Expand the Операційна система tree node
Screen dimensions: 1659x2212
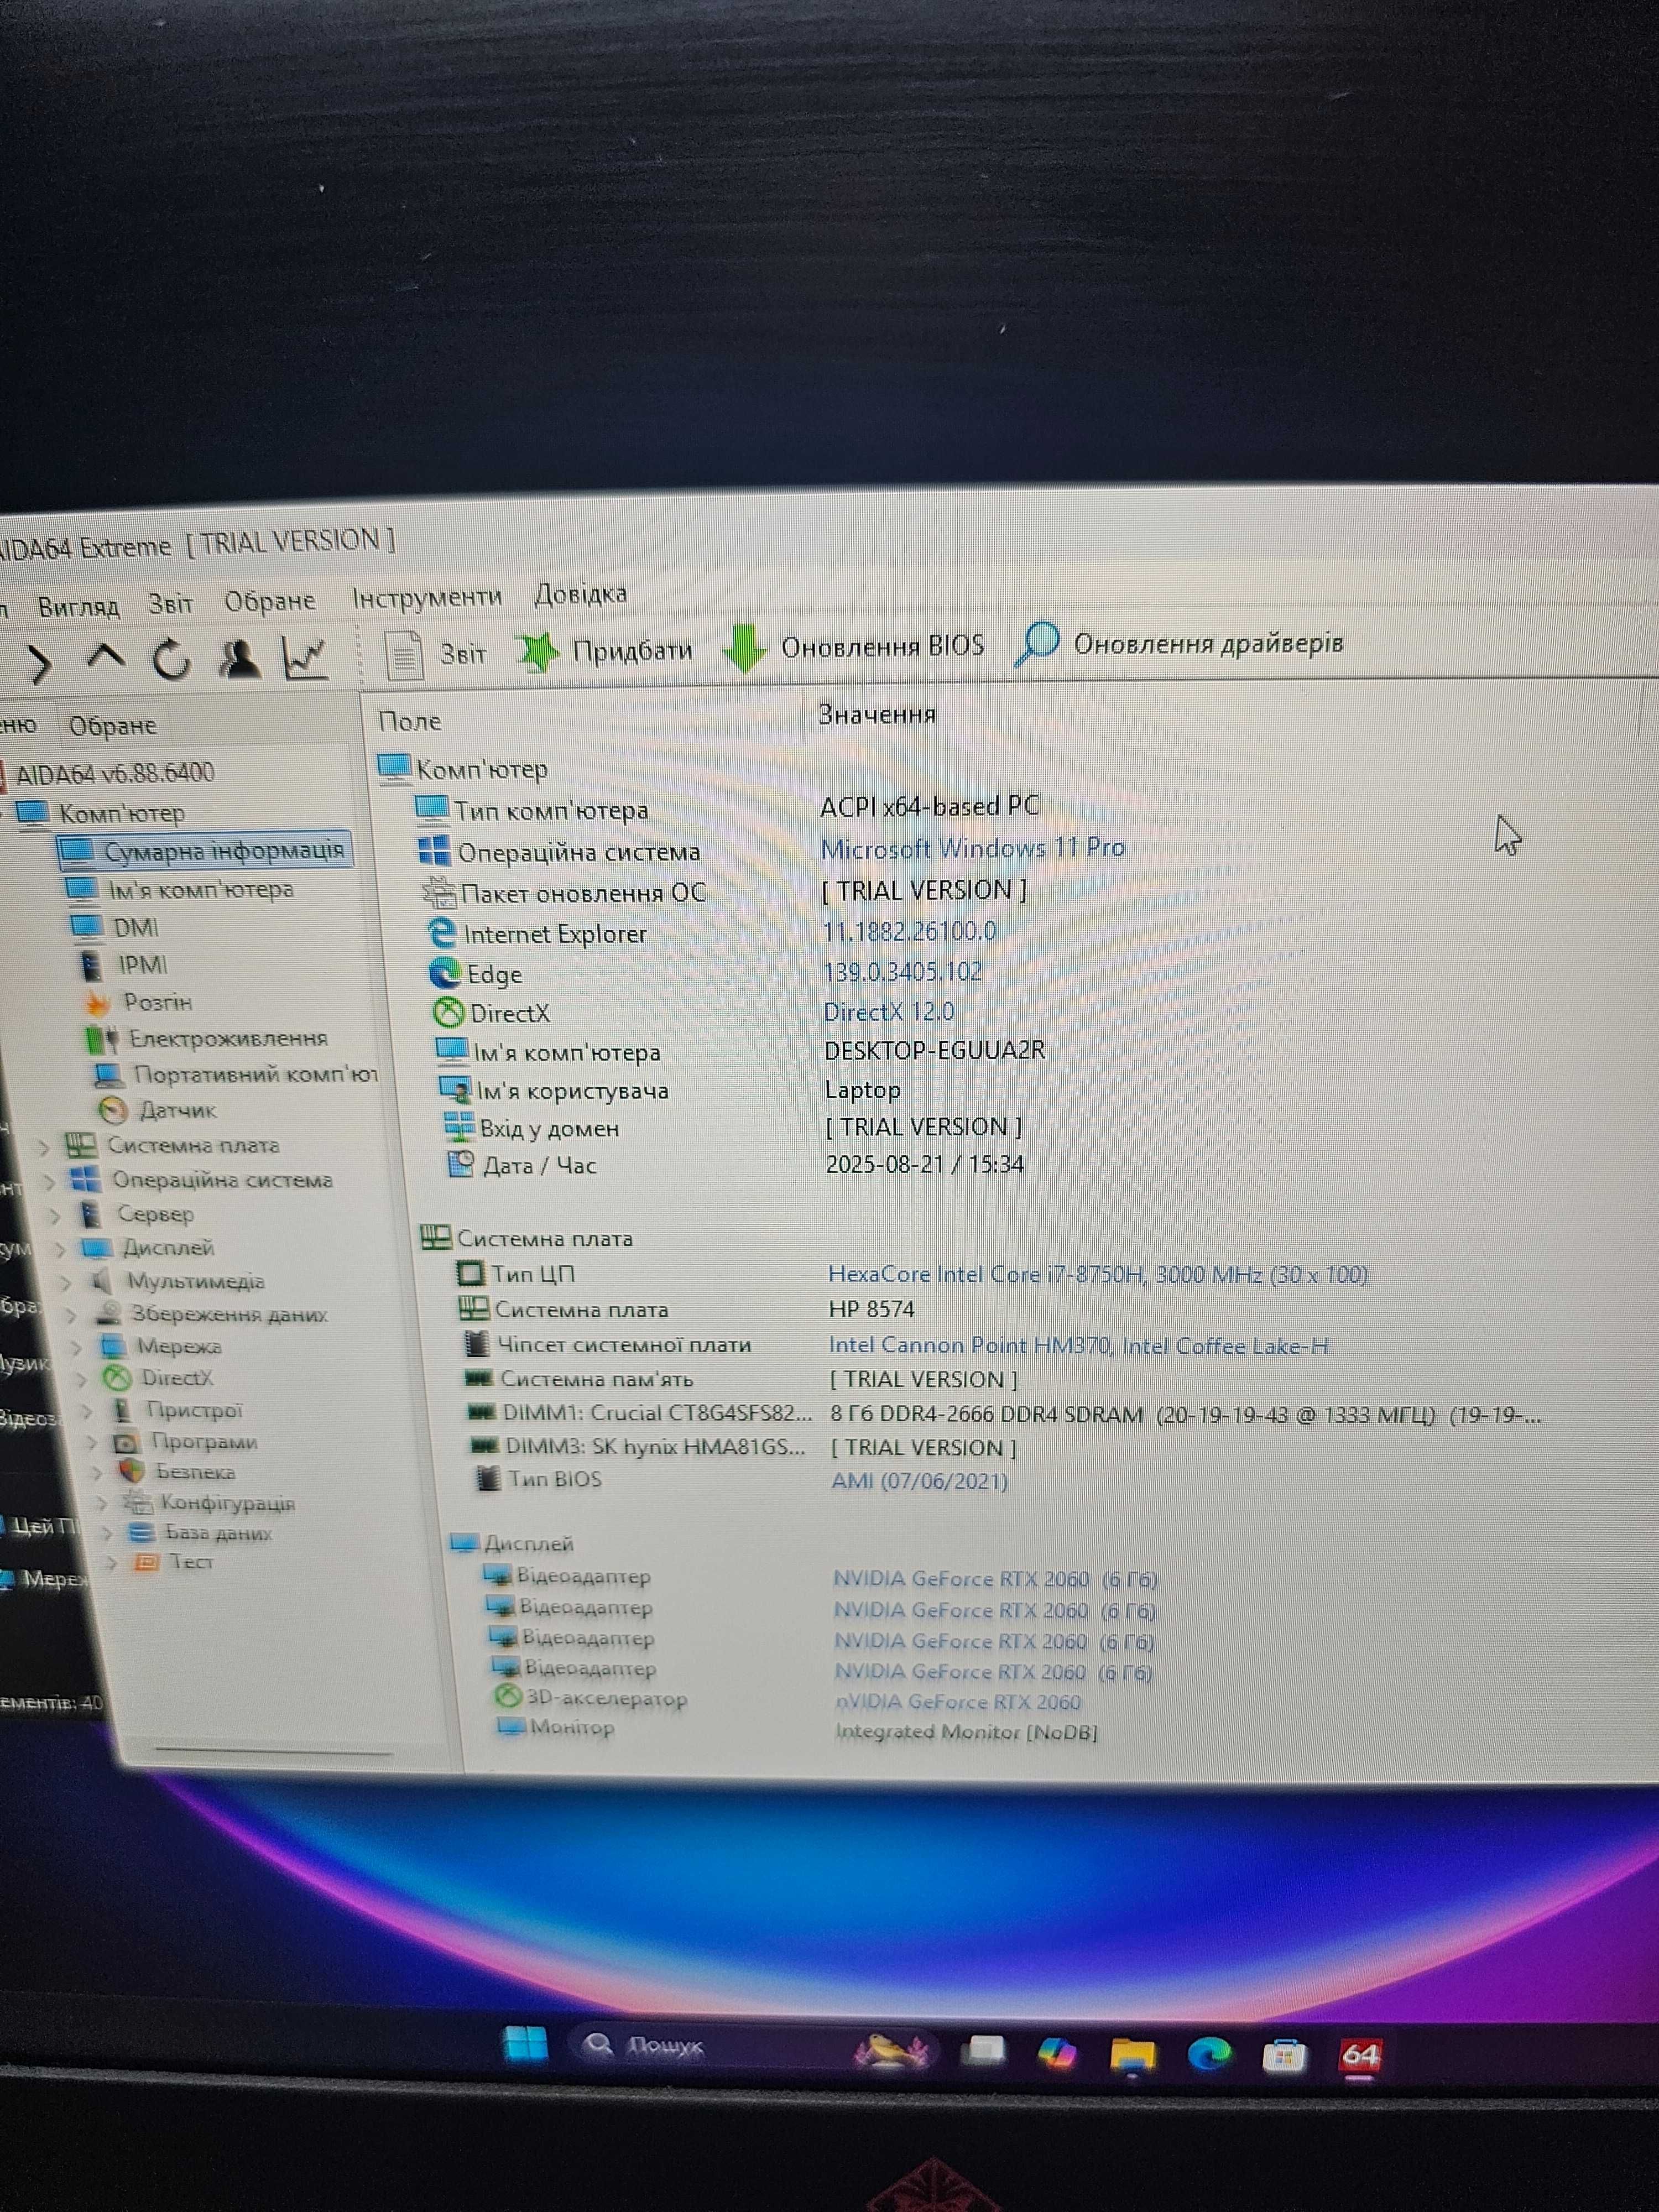(49, 1182)
